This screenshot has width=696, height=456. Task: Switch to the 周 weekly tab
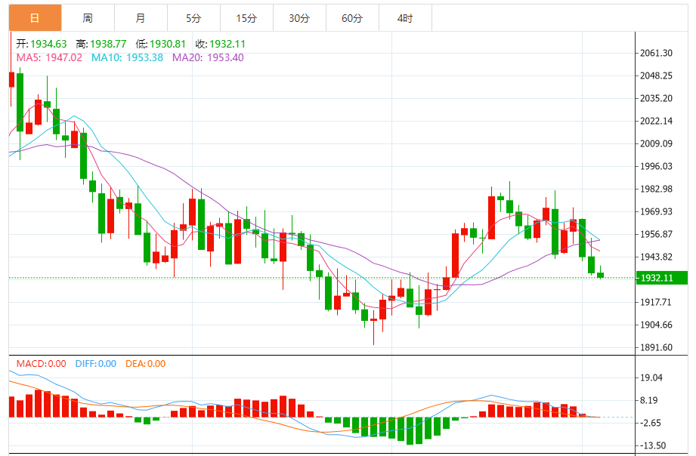click(x=88, y=18)
